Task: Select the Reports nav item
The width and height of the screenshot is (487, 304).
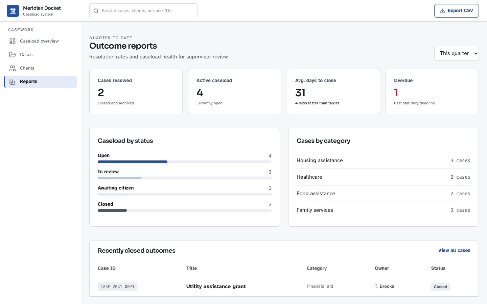Action: (41, 82)
